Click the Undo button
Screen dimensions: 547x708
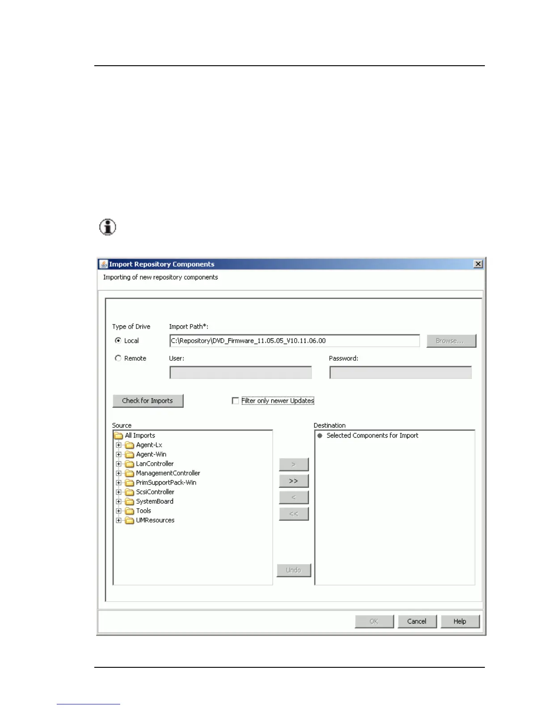(x=294, y=570)
